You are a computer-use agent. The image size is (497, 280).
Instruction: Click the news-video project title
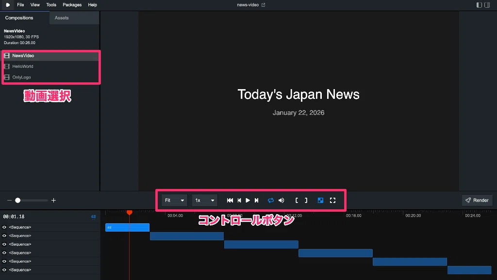coord(248,5)
